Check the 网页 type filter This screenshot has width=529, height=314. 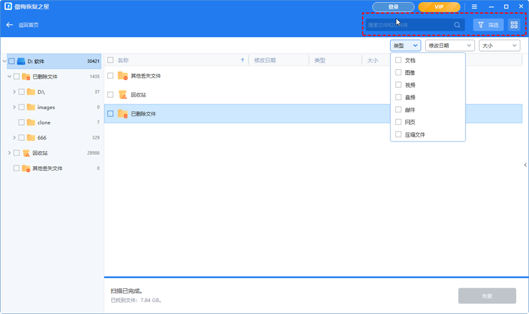coord(399,122)
